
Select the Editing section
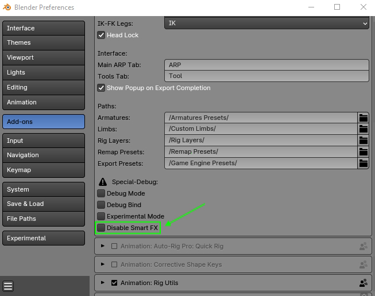pos(44,87)
